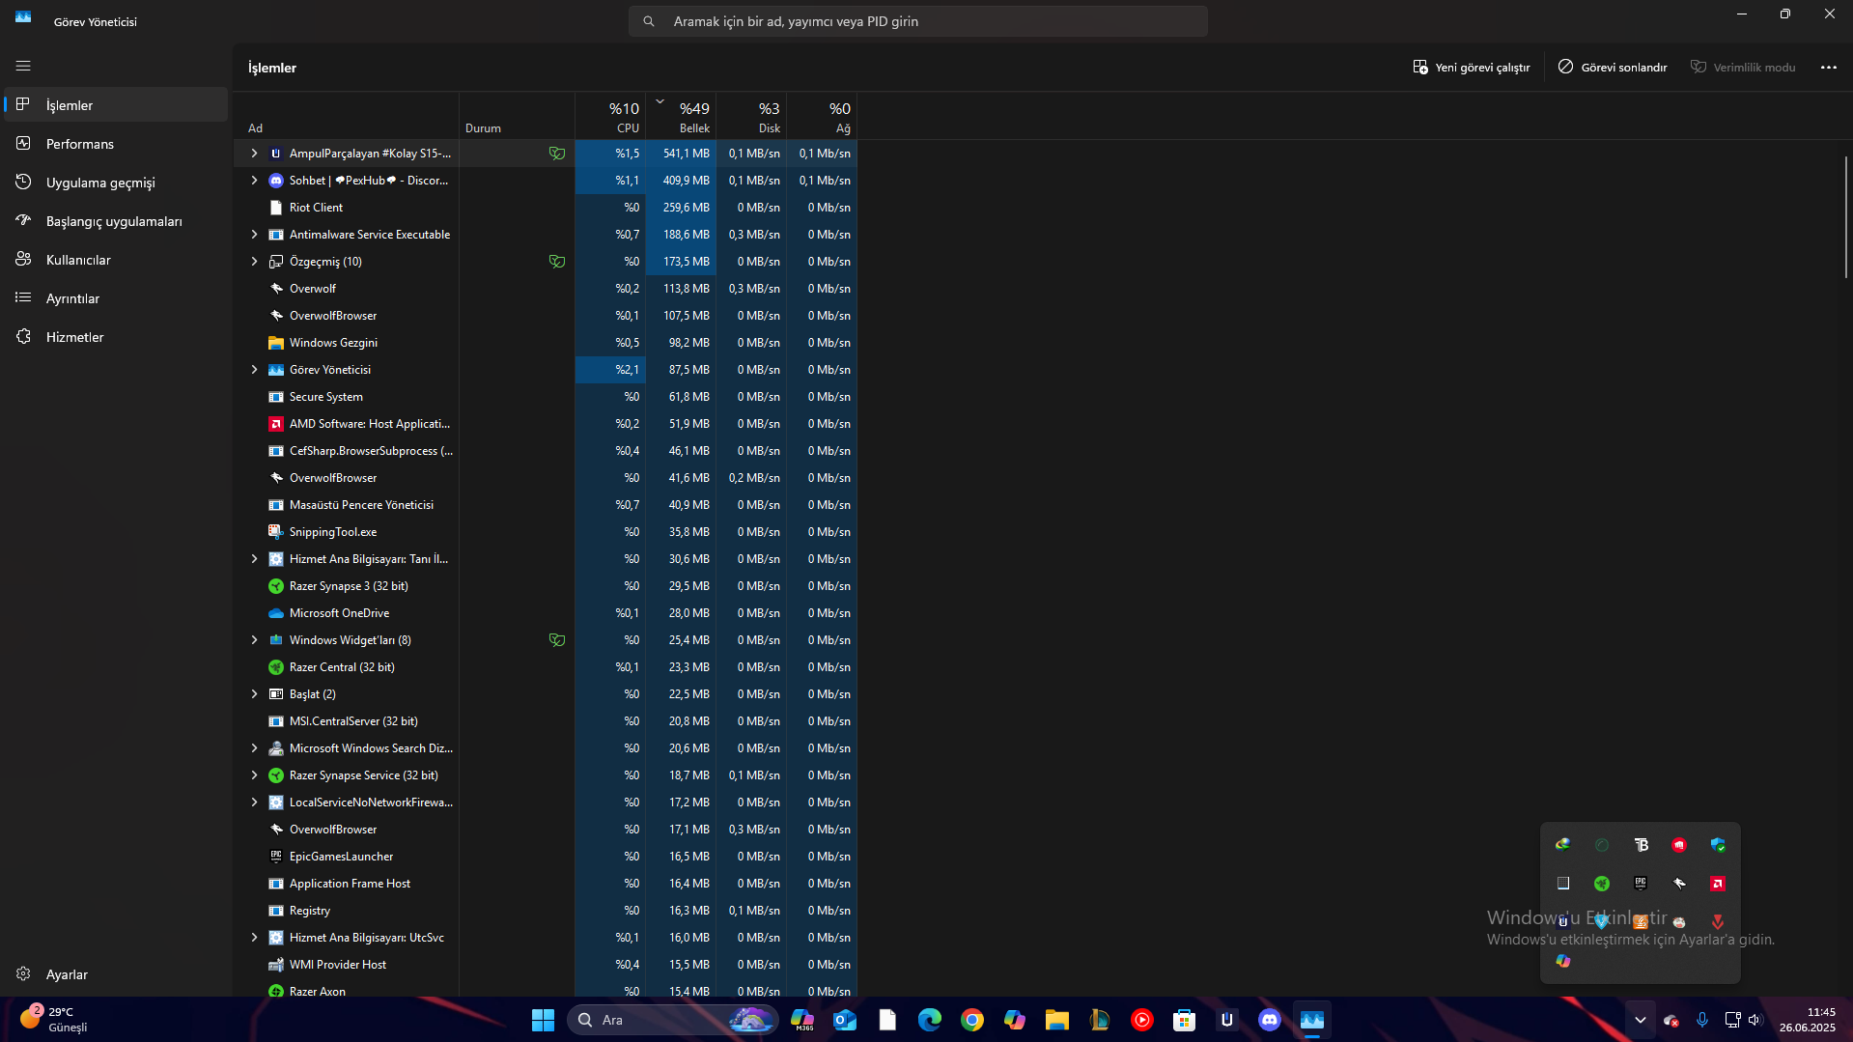Expand the Başlat (2) group
The height and width of the screenshot is (1042, 1853).
pyautogui.click(x=254, y=694)
